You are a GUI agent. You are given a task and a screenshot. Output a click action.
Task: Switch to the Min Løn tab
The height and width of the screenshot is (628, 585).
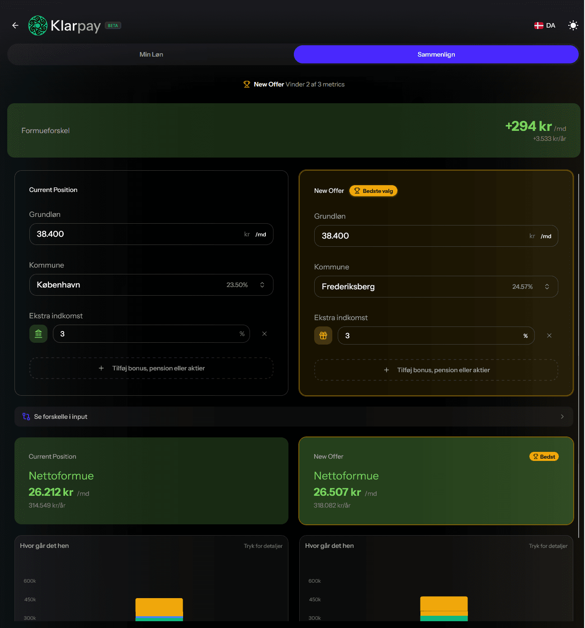151,54
